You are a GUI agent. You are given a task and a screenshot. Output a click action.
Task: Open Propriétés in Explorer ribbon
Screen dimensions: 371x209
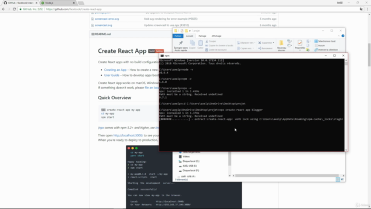pos(300,45)
